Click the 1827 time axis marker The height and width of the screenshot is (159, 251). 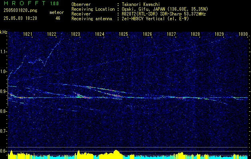tap(172, 34)
